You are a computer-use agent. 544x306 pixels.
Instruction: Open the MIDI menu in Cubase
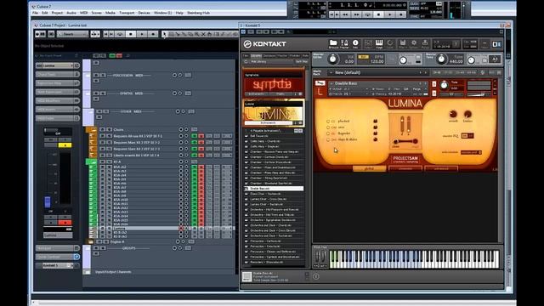click(83, 13)
